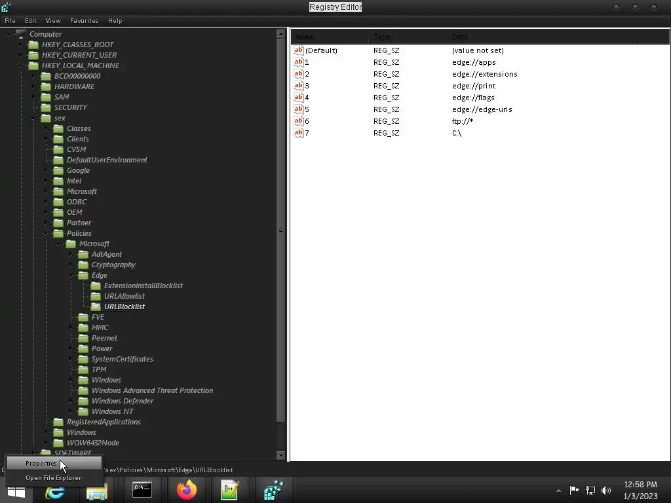This screenshot has width=671, height=503.
Task: Click the Data column header
Action: click(x=542, y=37)
